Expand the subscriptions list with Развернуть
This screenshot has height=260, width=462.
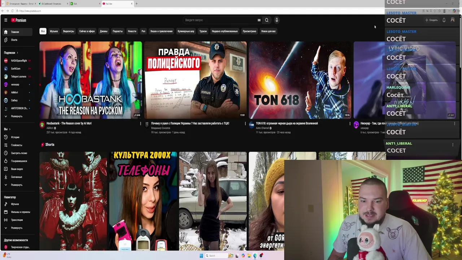coord(17,116)
